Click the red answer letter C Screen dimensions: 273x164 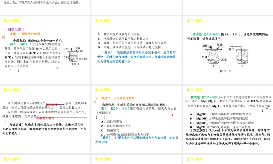tap(173, 115)
